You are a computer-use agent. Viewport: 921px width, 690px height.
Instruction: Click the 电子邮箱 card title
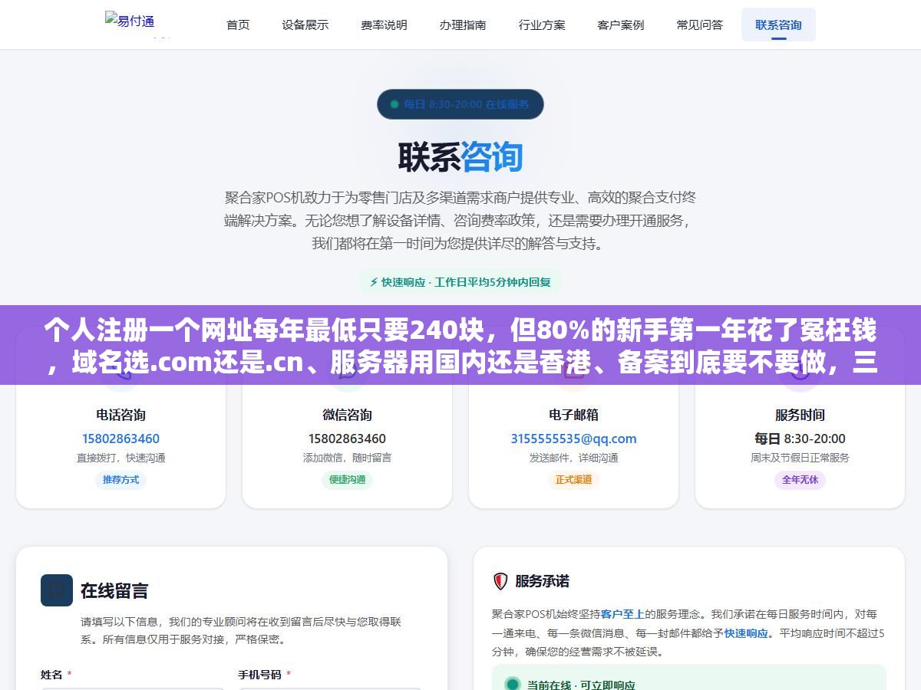pyautogui.click(x=573, y=415)
